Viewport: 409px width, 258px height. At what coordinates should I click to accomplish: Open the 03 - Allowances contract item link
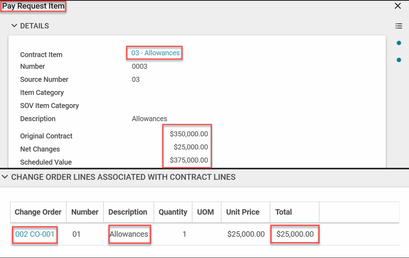(155, 53)
